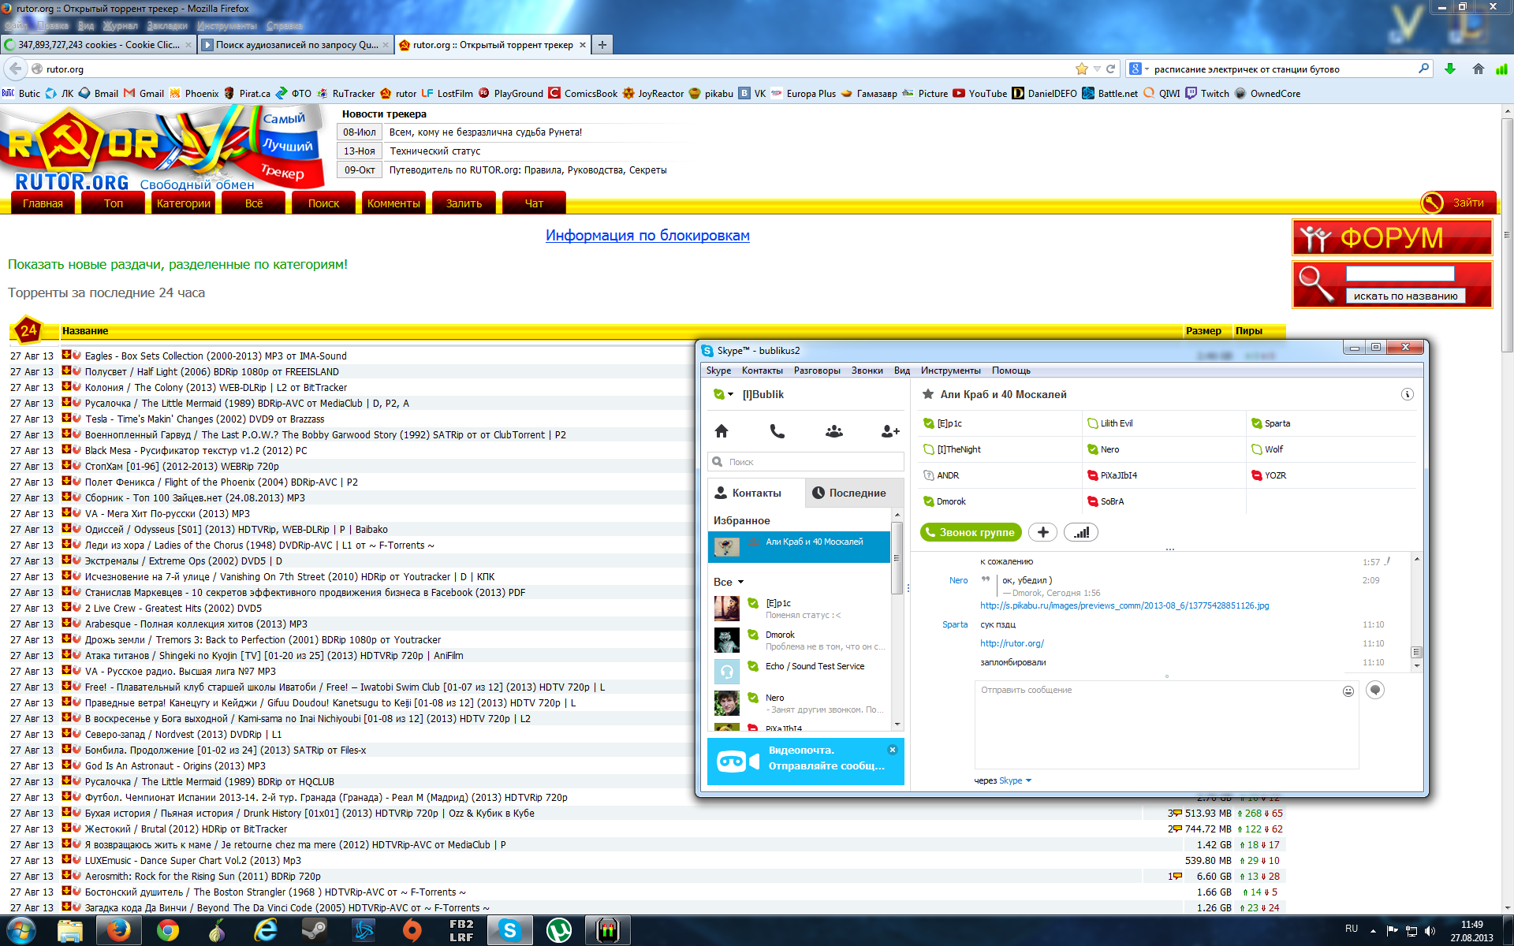Screen dimensions: 1514x946
Task: Add people with plus button
Action: pyautogui.click(x=1042, y=533)
